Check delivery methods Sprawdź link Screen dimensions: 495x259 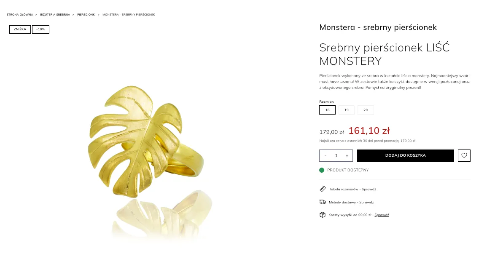click(x=366, y=203)
